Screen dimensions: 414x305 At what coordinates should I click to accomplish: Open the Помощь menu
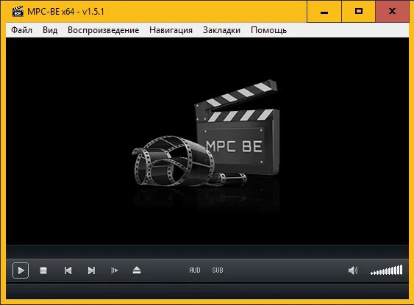pyautogui.click(x=269, y=30)
